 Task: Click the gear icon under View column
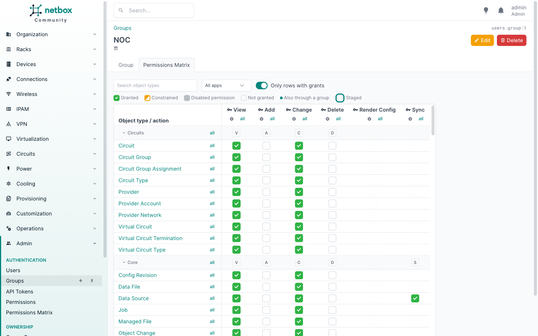pos(232,119)
